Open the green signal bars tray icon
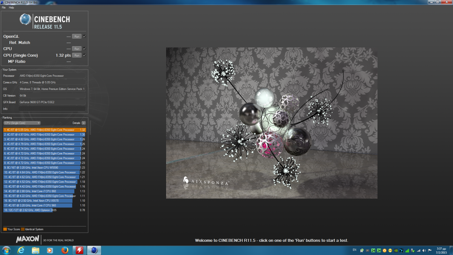 [x=407, y=250]
